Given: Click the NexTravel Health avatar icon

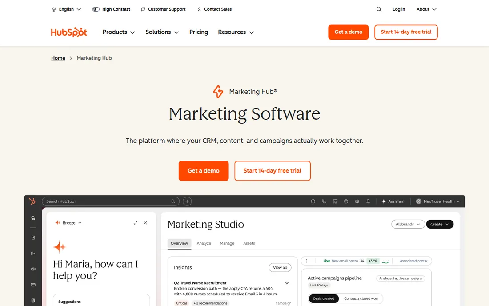Looking at the screenshot, I should (418, 201).
